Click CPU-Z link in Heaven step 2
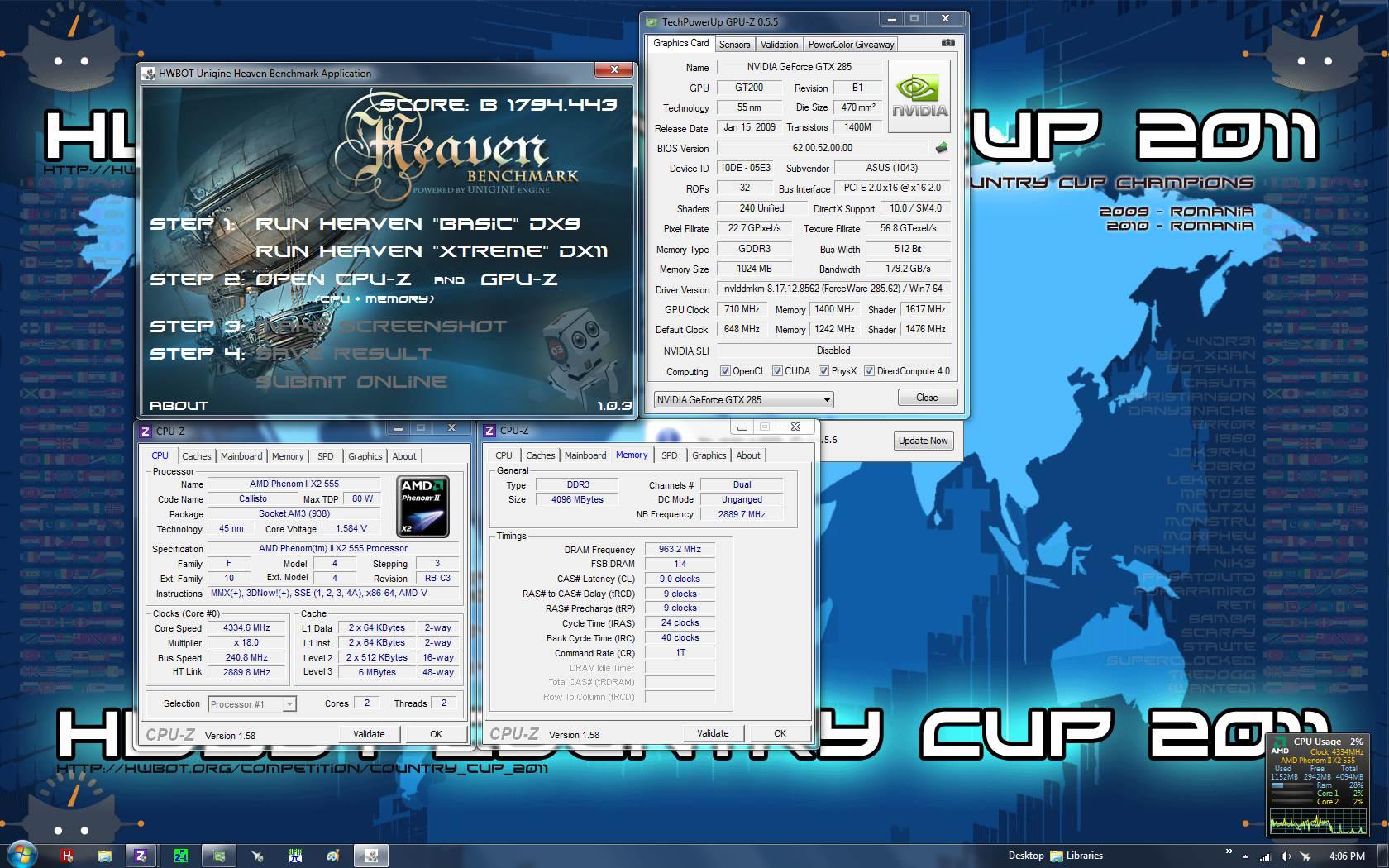The width and height of the screenshot is (1389, 868). tap(333, 279)
